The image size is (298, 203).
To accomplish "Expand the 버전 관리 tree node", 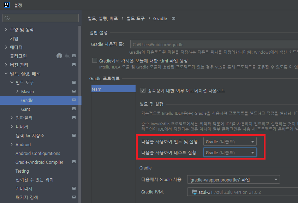I will pyautogui.click(x=6, y=65).
